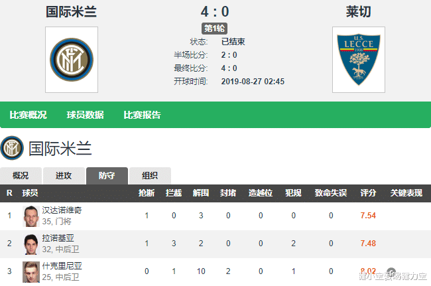This screenshot has height=286, width=431.
Task: Sort table by 评分 column header
Action: point(368,193)
